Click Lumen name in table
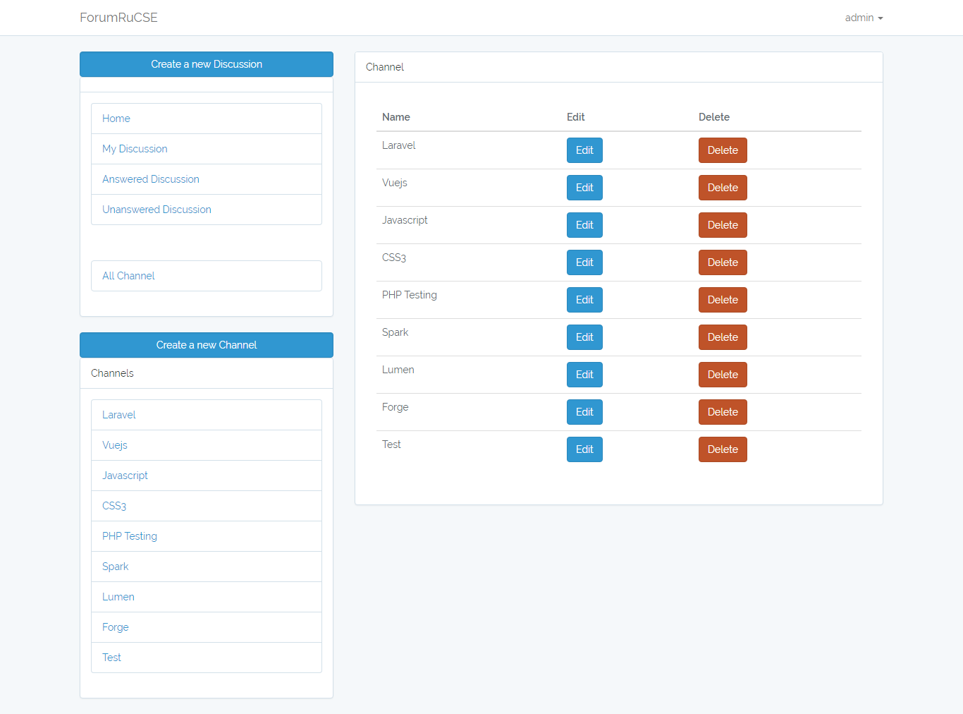963x714 pixels. point(398,370)
